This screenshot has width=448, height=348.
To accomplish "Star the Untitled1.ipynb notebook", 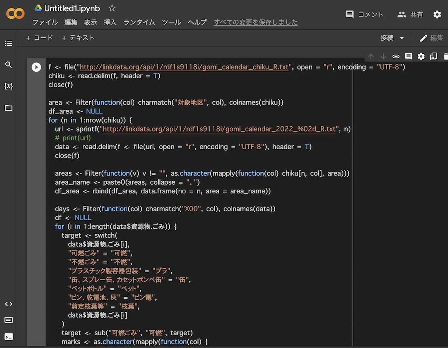I will pyautogui.click(x=112, y=8).
